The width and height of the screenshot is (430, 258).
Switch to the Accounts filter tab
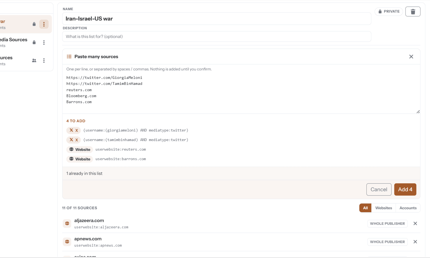(408, 208)
